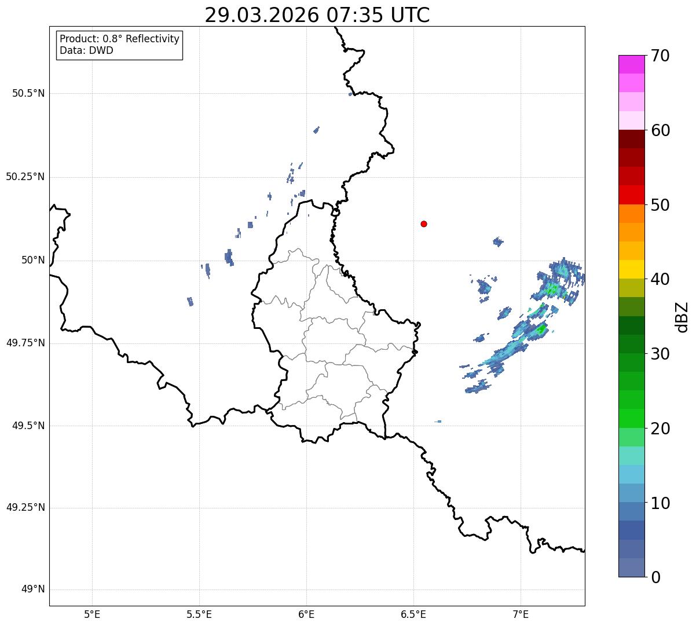Screen dimensions: 696x626
Task: Click the longitude label 7°E
Action: (x=521, y=614)
